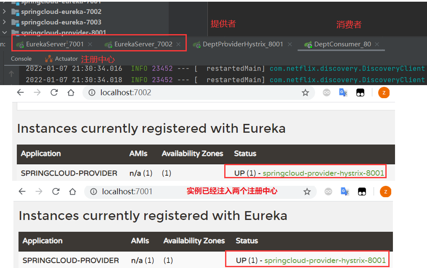Viewport: 427px width, 268px height.
Task: Open Google Translate in localhost:7001 browser
Action: [345, 192]
